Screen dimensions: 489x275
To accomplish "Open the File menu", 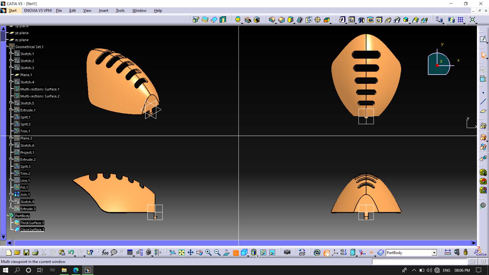I will 59,10.
